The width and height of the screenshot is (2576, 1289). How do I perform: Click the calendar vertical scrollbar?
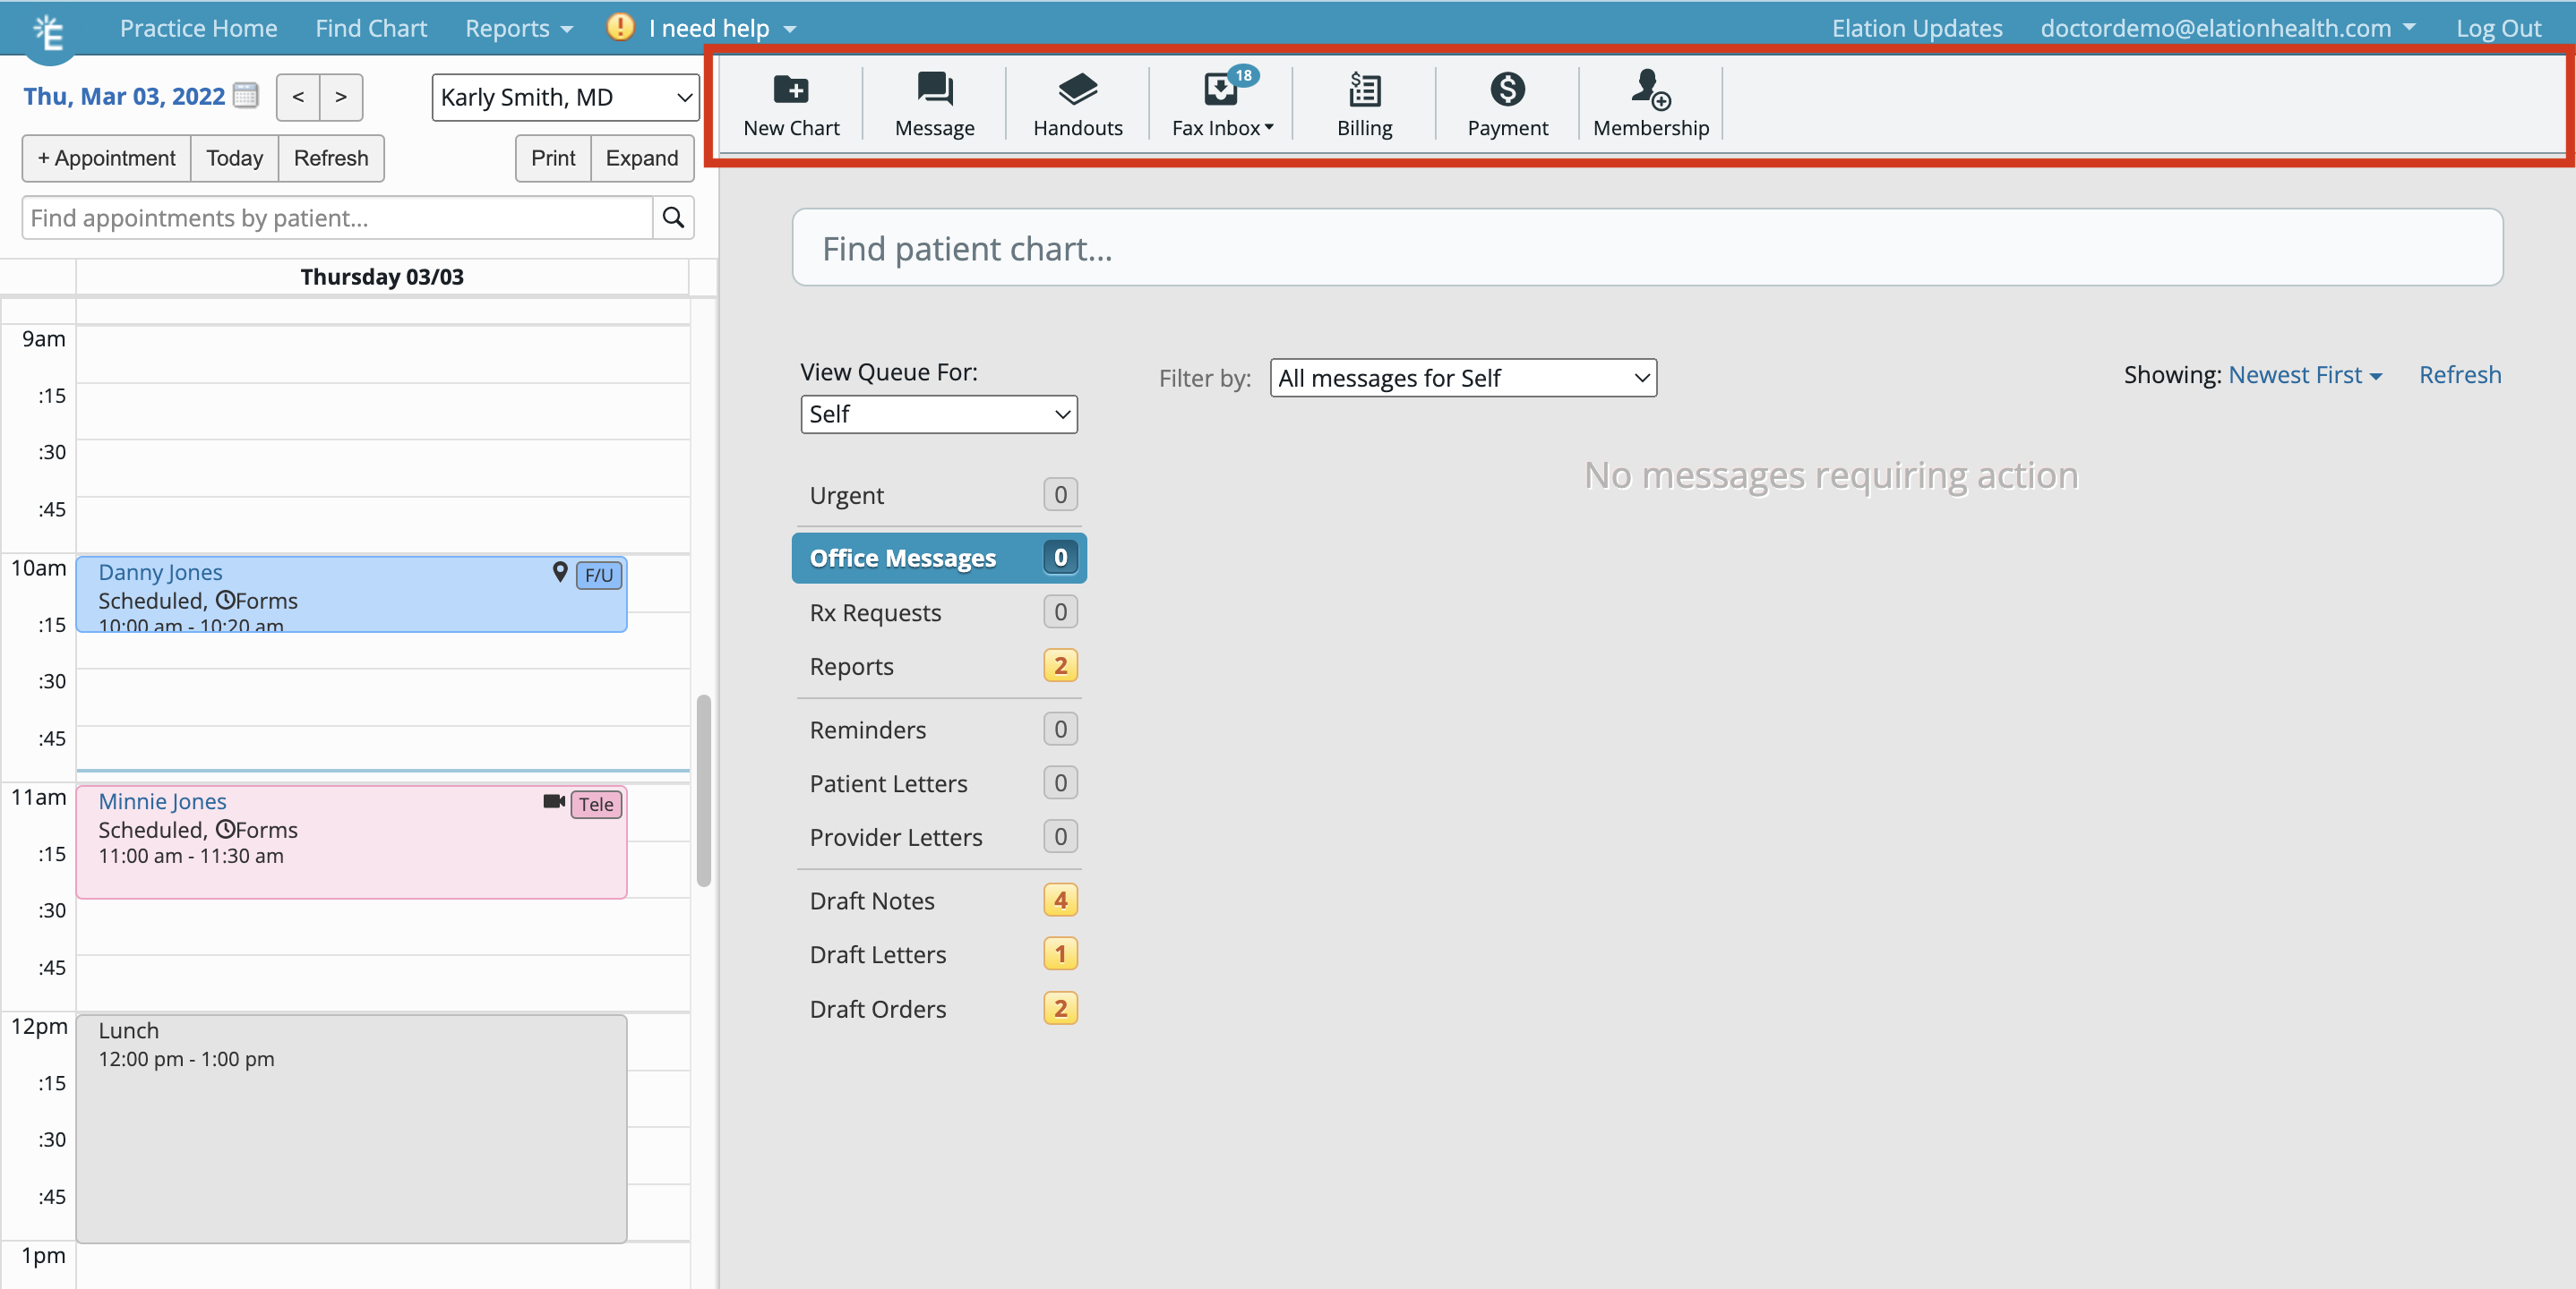point(703,790)
